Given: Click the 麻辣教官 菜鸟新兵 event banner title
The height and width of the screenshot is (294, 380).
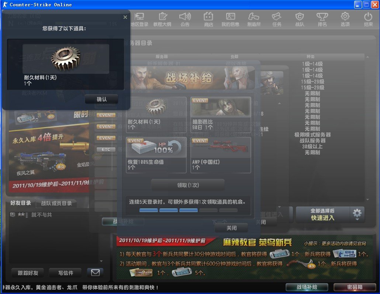Looking at the screenshot, I should (x=257, y=242).
